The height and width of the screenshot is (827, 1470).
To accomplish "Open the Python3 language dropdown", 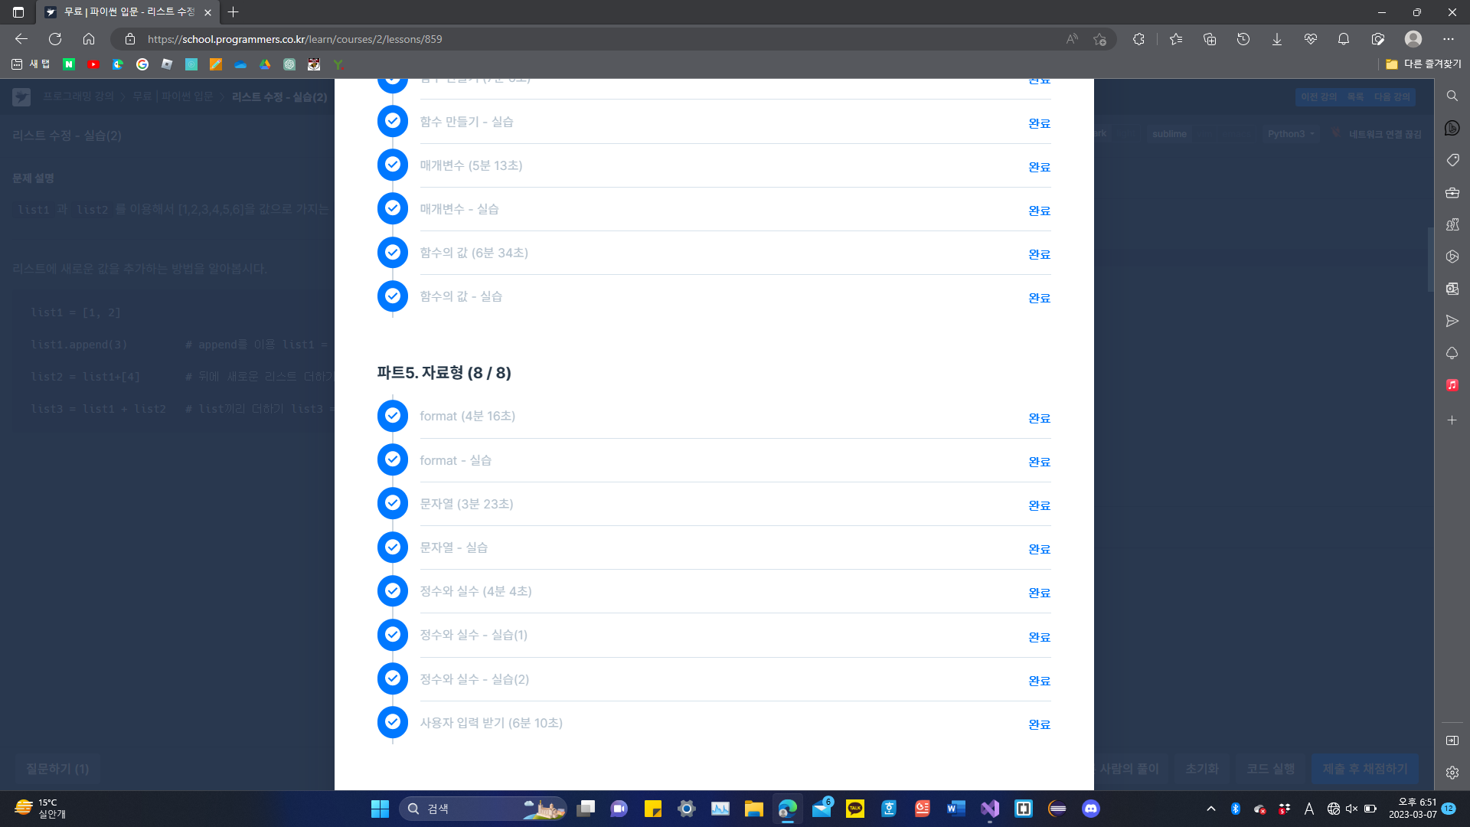I will click(x=1290, y=134).
